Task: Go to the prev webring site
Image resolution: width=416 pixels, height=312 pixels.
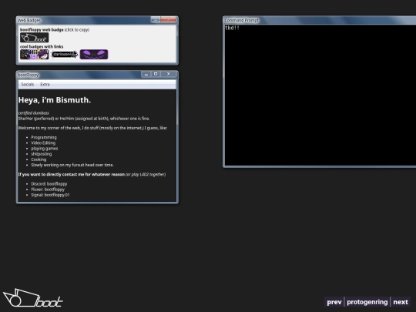Action: (334, 302)
